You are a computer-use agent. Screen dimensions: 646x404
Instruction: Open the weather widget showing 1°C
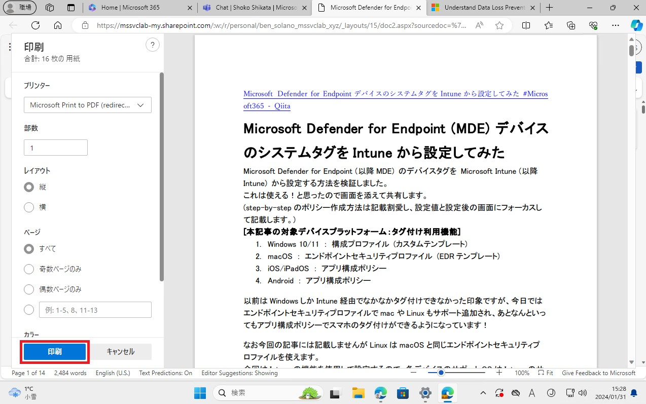click(x=23, y=393)
